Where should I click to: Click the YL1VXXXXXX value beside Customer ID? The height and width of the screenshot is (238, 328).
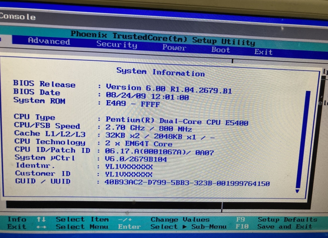pos(129,174)
